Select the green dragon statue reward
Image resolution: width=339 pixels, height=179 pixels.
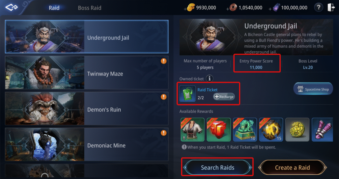245,130
